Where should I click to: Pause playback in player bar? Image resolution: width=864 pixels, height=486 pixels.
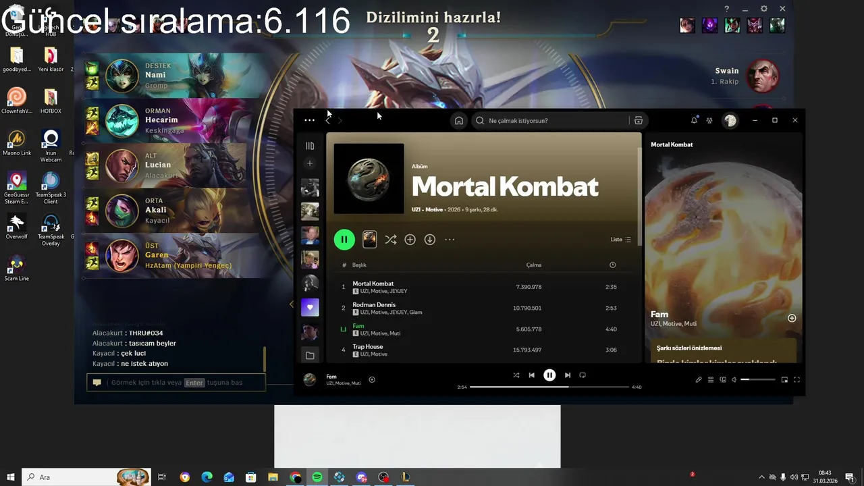click(x=549, y=375)
